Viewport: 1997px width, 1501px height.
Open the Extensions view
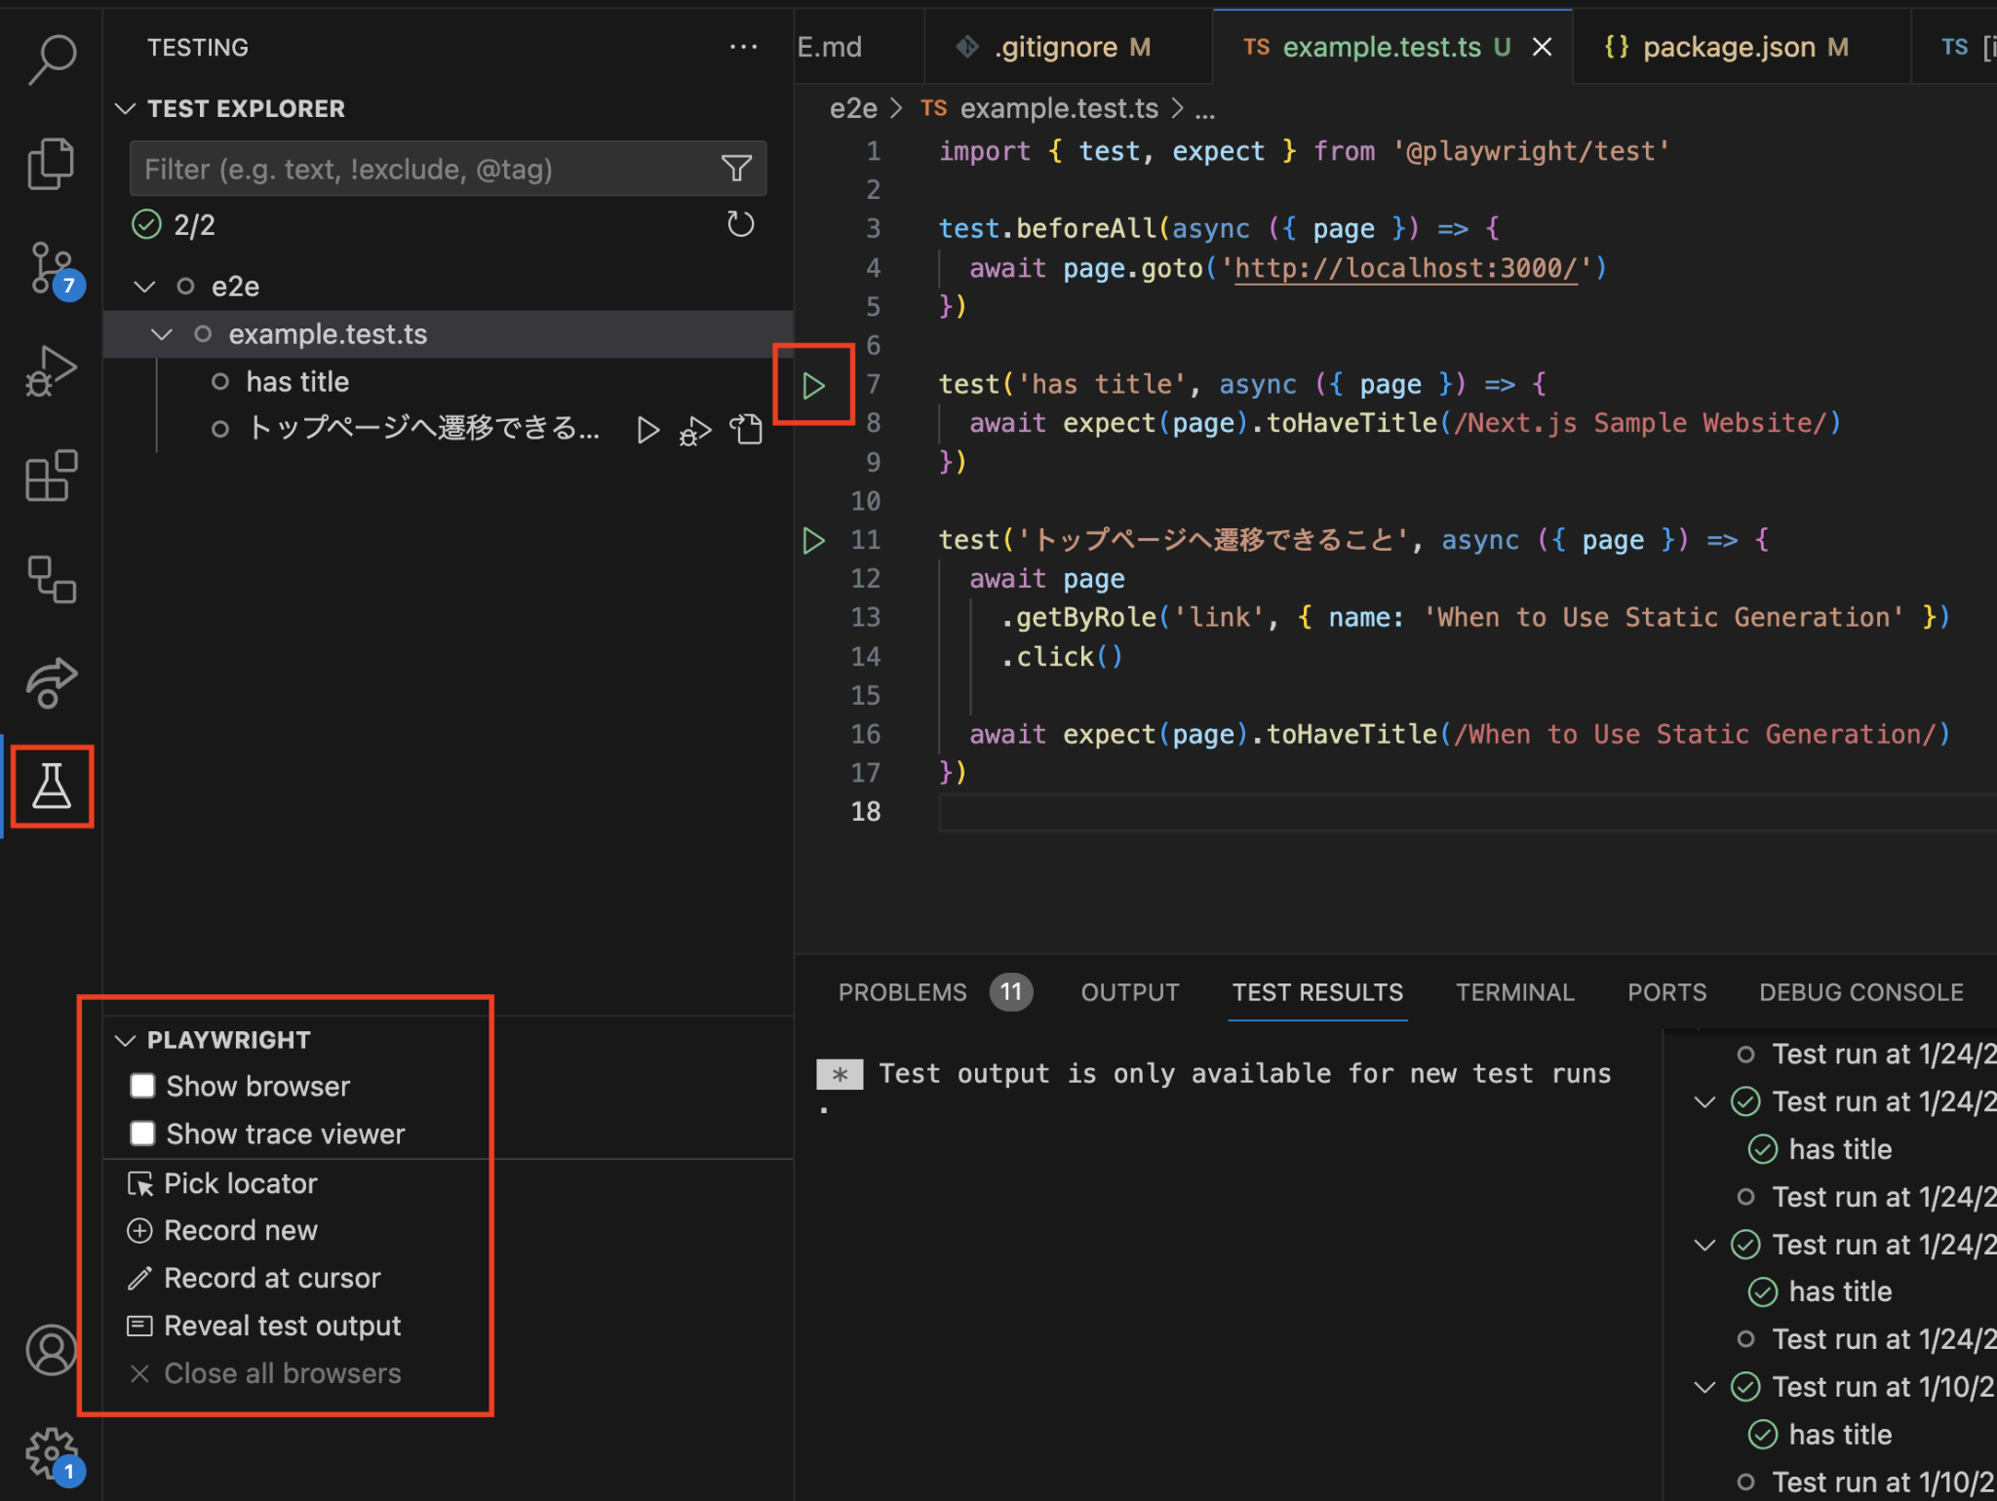pyautogui.click(x=51, y=476)
